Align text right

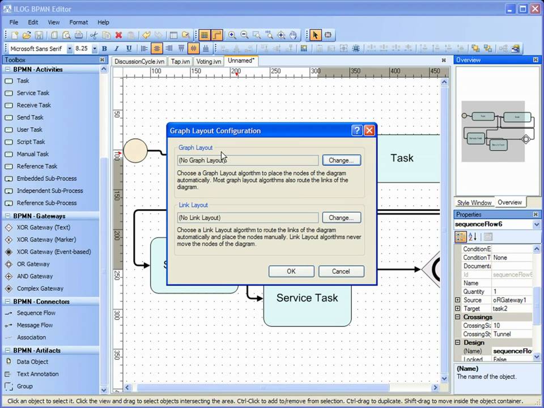tap(169, 49)
